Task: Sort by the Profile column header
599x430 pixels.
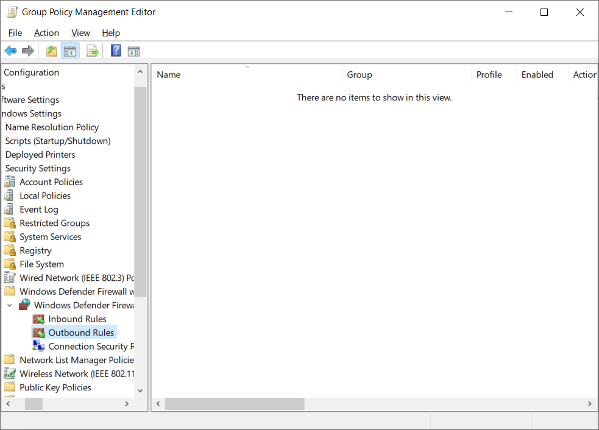Action: [494, 75]
